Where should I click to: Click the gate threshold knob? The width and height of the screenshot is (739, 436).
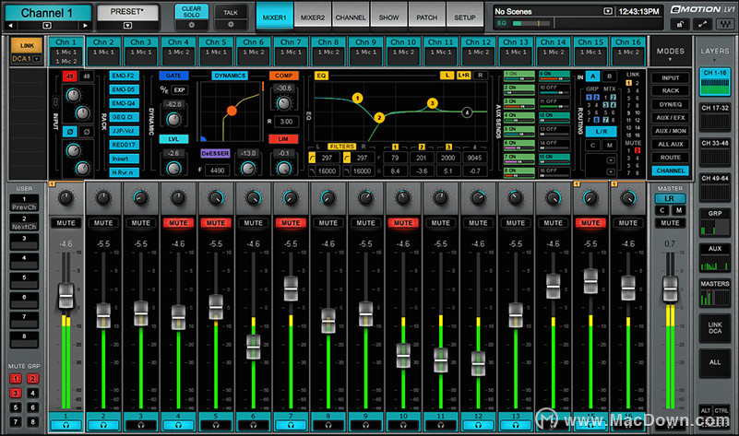click(x=173, y=119)
